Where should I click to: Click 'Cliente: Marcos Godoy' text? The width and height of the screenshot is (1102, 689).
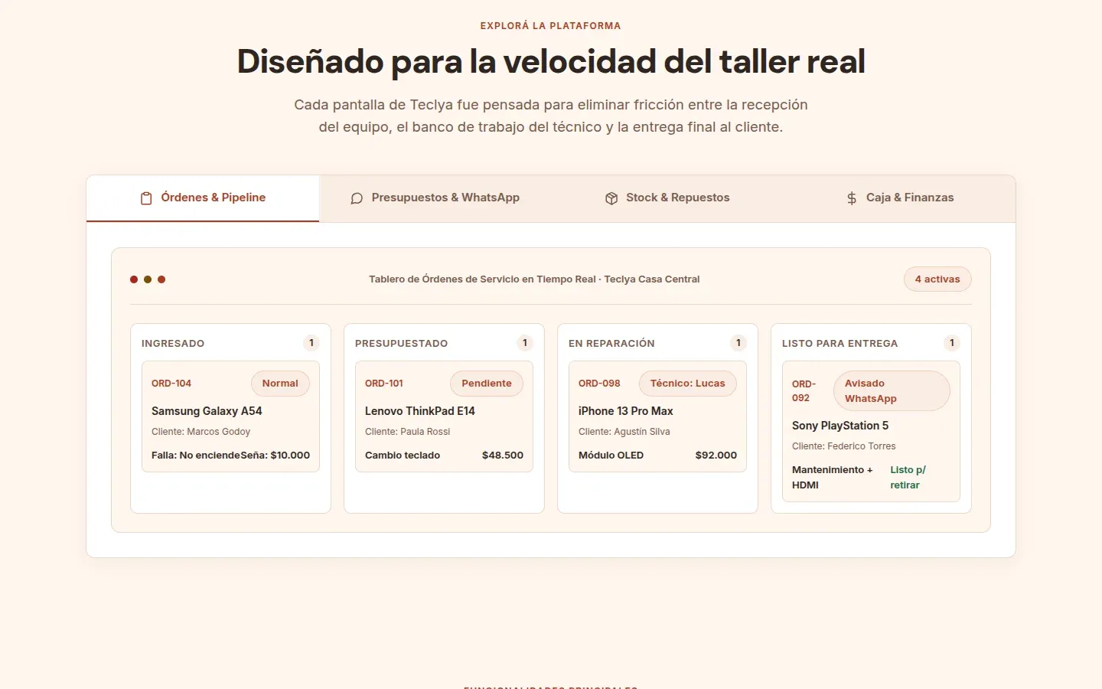[x=201, y=432]
